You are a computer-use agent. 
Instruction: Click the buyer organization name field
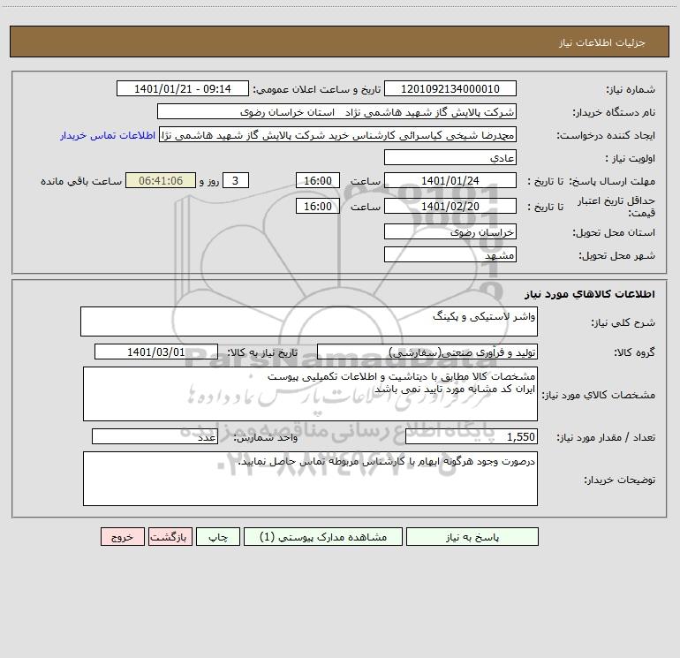[336, 111]
